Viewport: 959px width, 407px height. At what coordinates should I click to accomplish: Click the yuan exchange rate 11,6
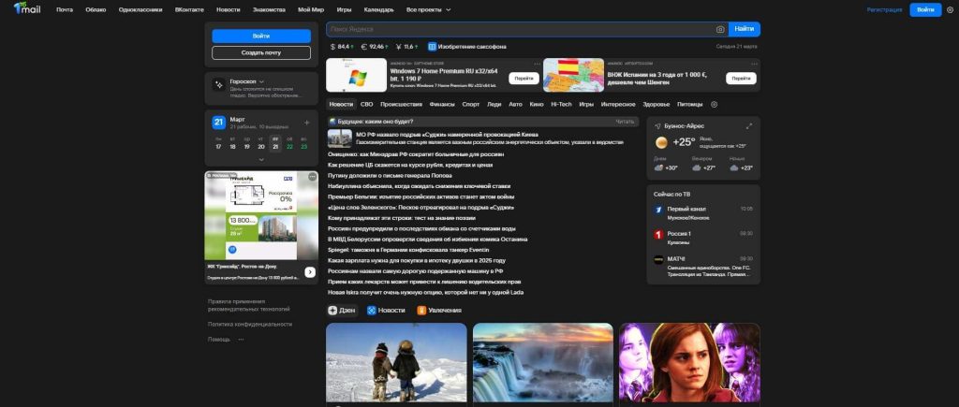coord(406,47)
